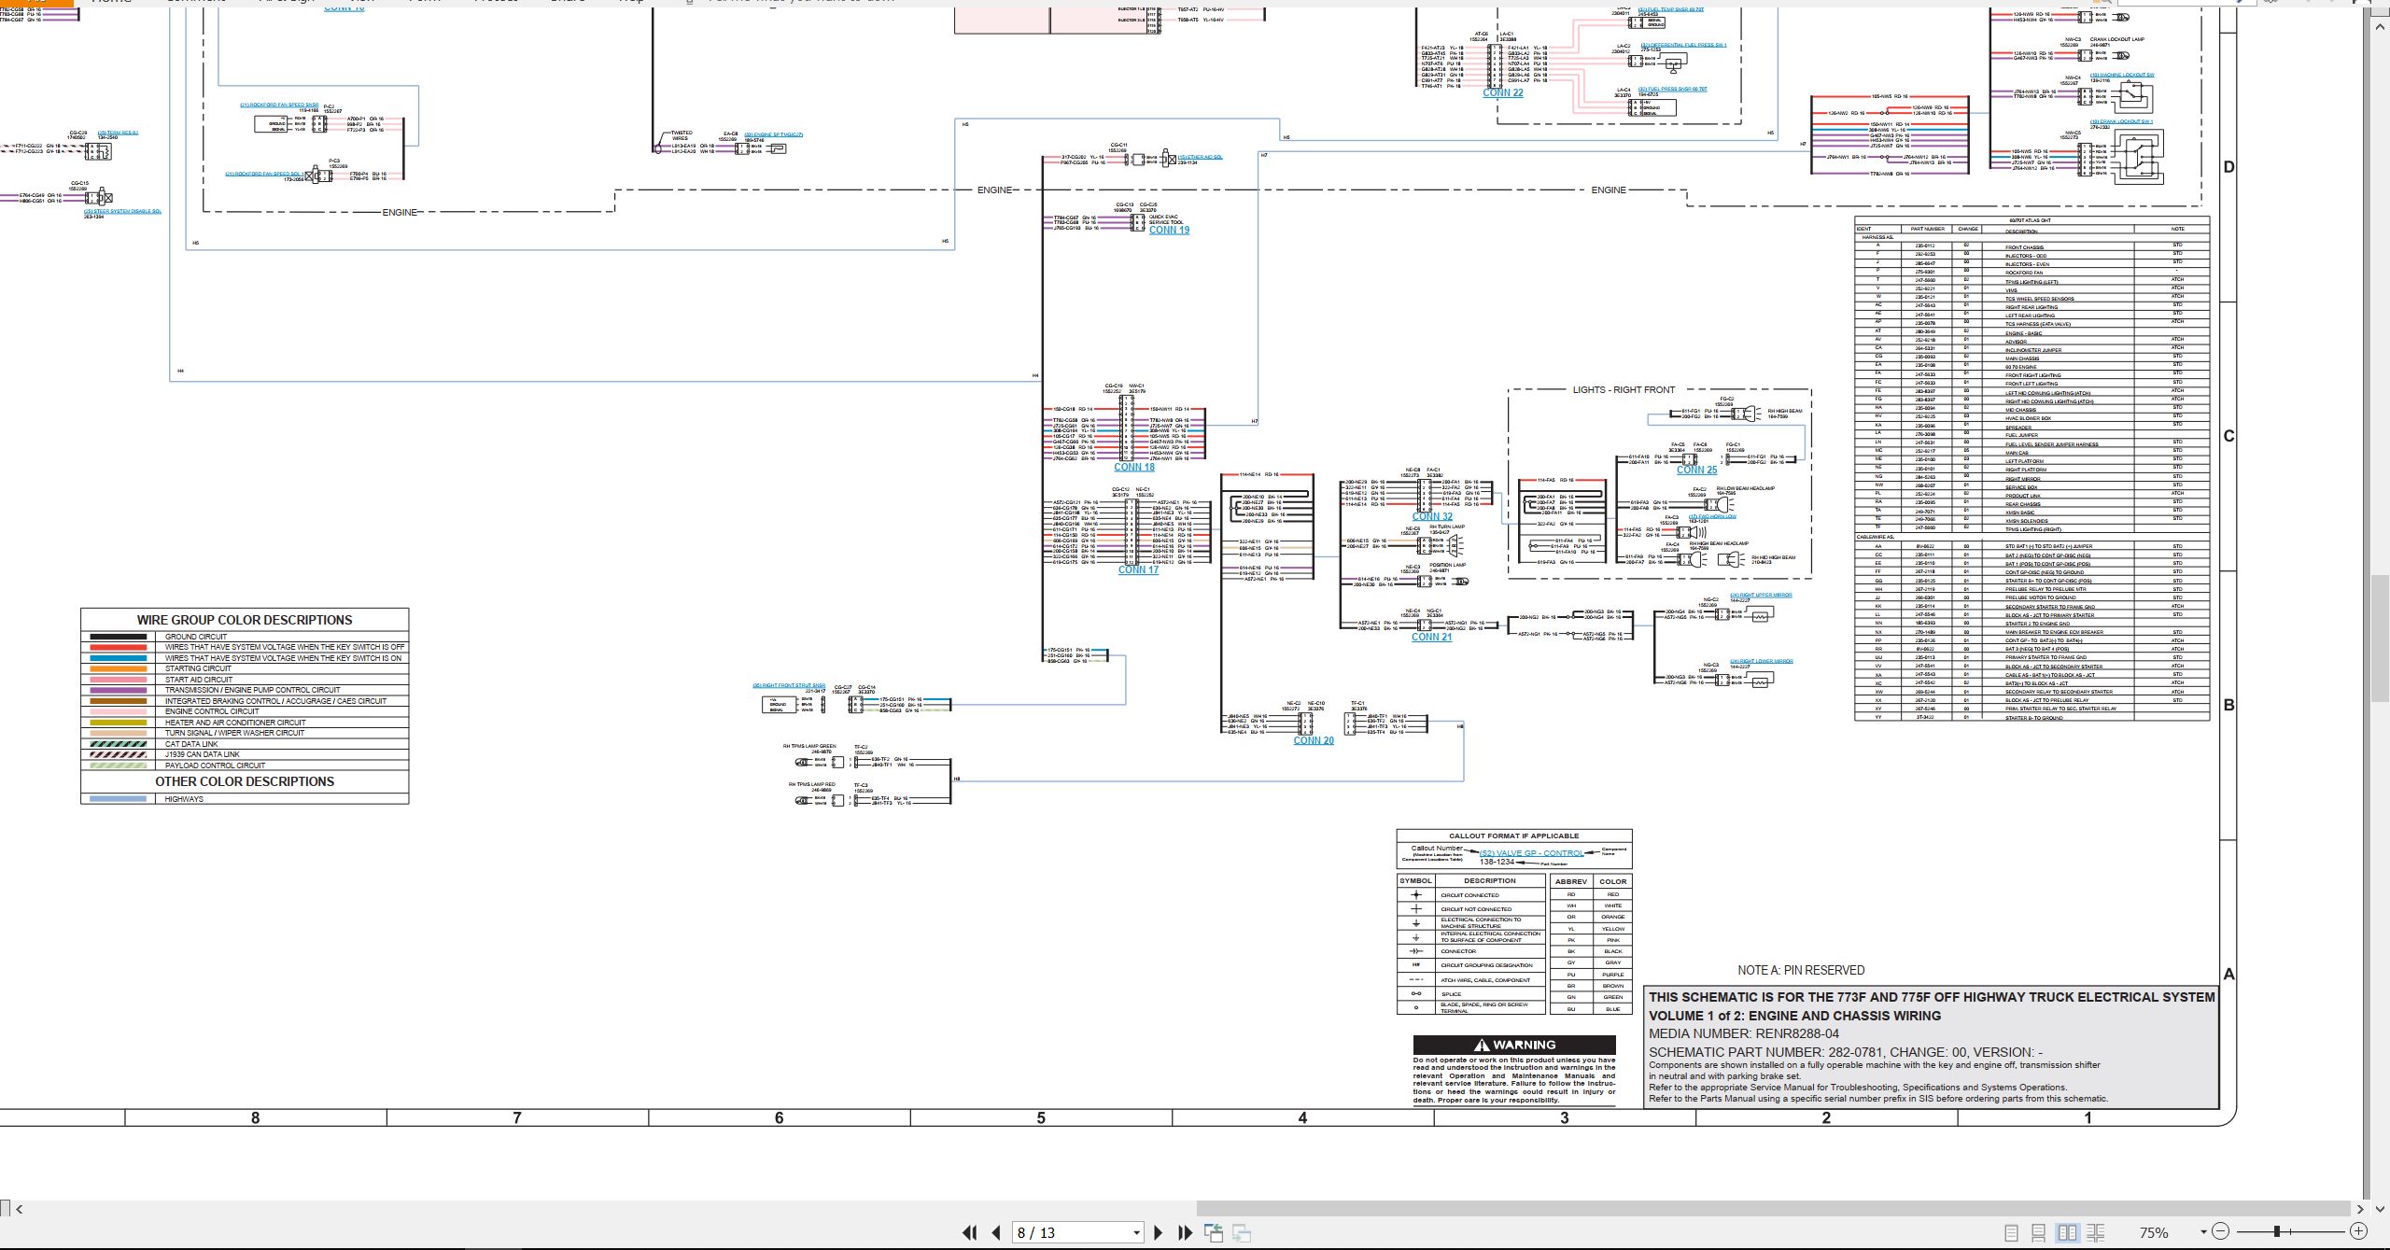Switch to single page view
The image size is (2390, 1250).
click(x=2012, y=1232)
